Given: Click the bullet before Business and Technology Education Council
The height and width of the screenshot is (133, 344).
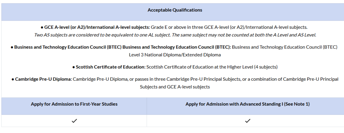Looking at the screenshot, I should click(12, 47).
